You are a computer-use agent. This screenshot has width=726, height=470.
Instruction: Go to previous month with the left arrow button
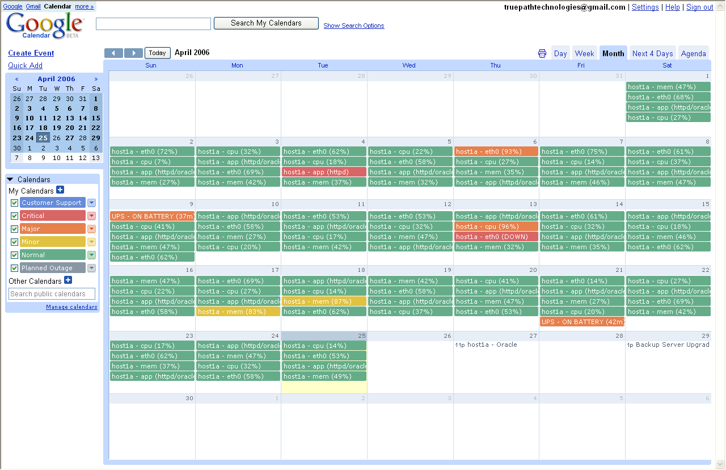pyautogui.click(x=113, y=53)
